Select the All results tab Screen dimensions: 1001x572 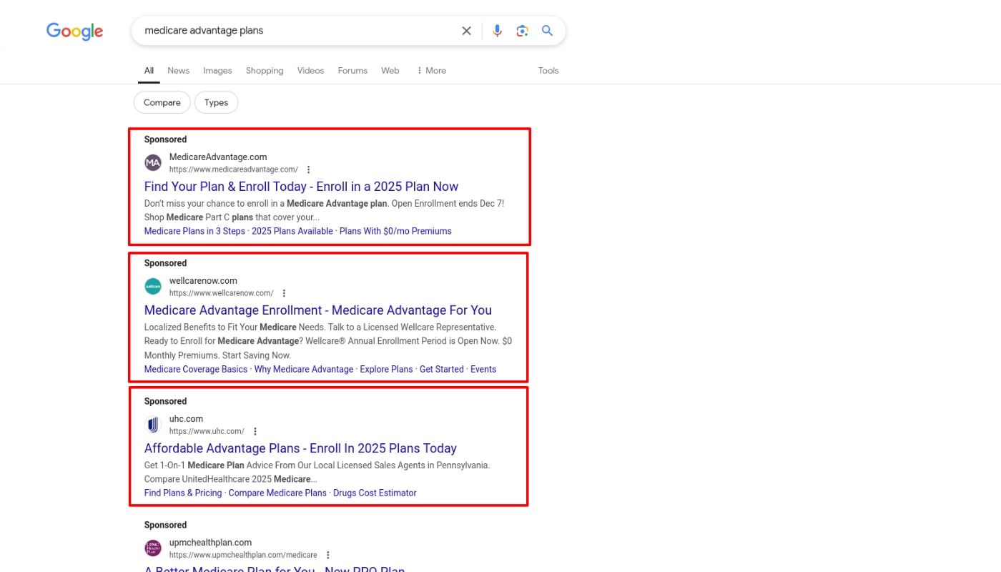(149, 71)
